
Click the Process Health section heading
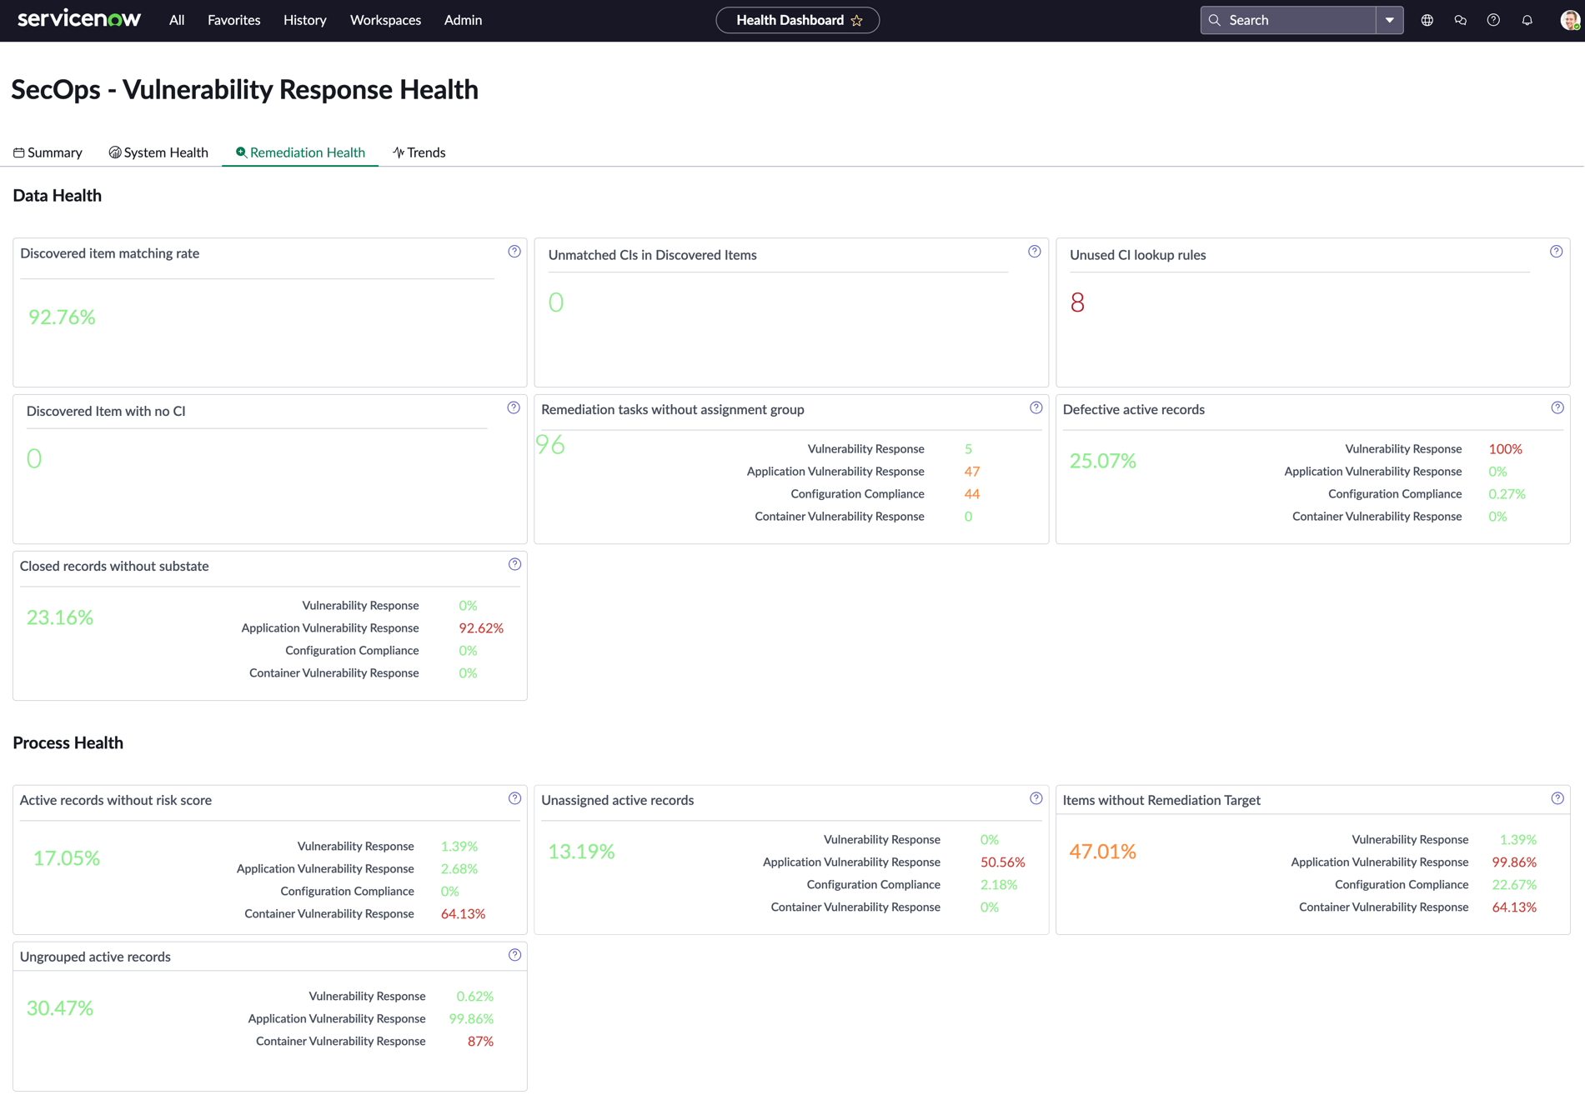pos(68,743)
